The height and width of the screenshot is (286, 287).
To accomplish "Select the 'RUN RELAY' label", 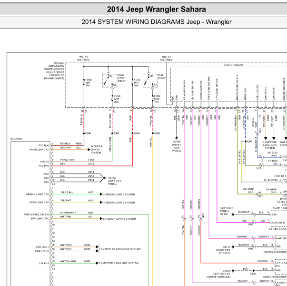I will 162,76.
